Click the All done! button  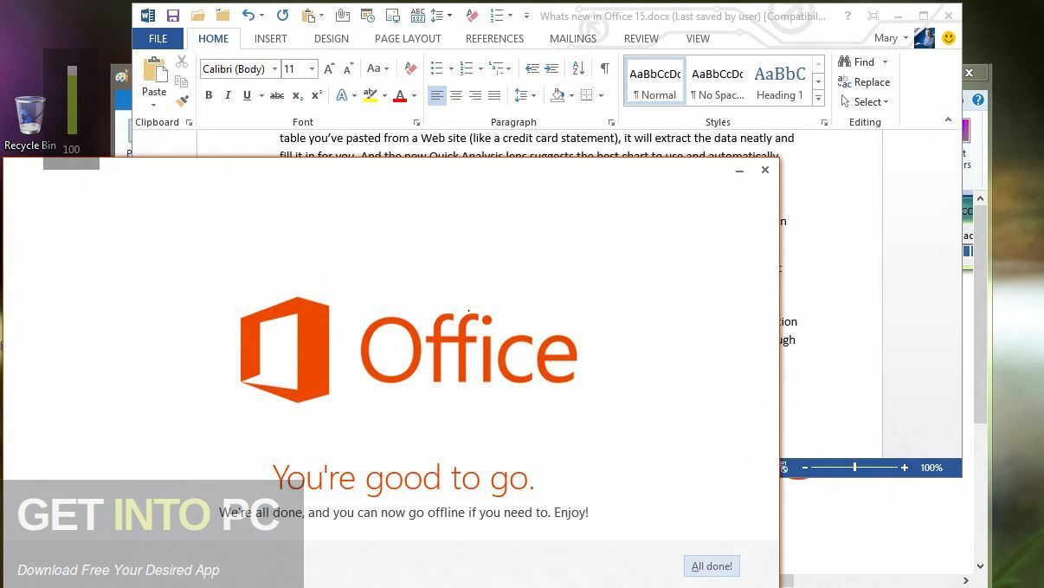point(712,566)
